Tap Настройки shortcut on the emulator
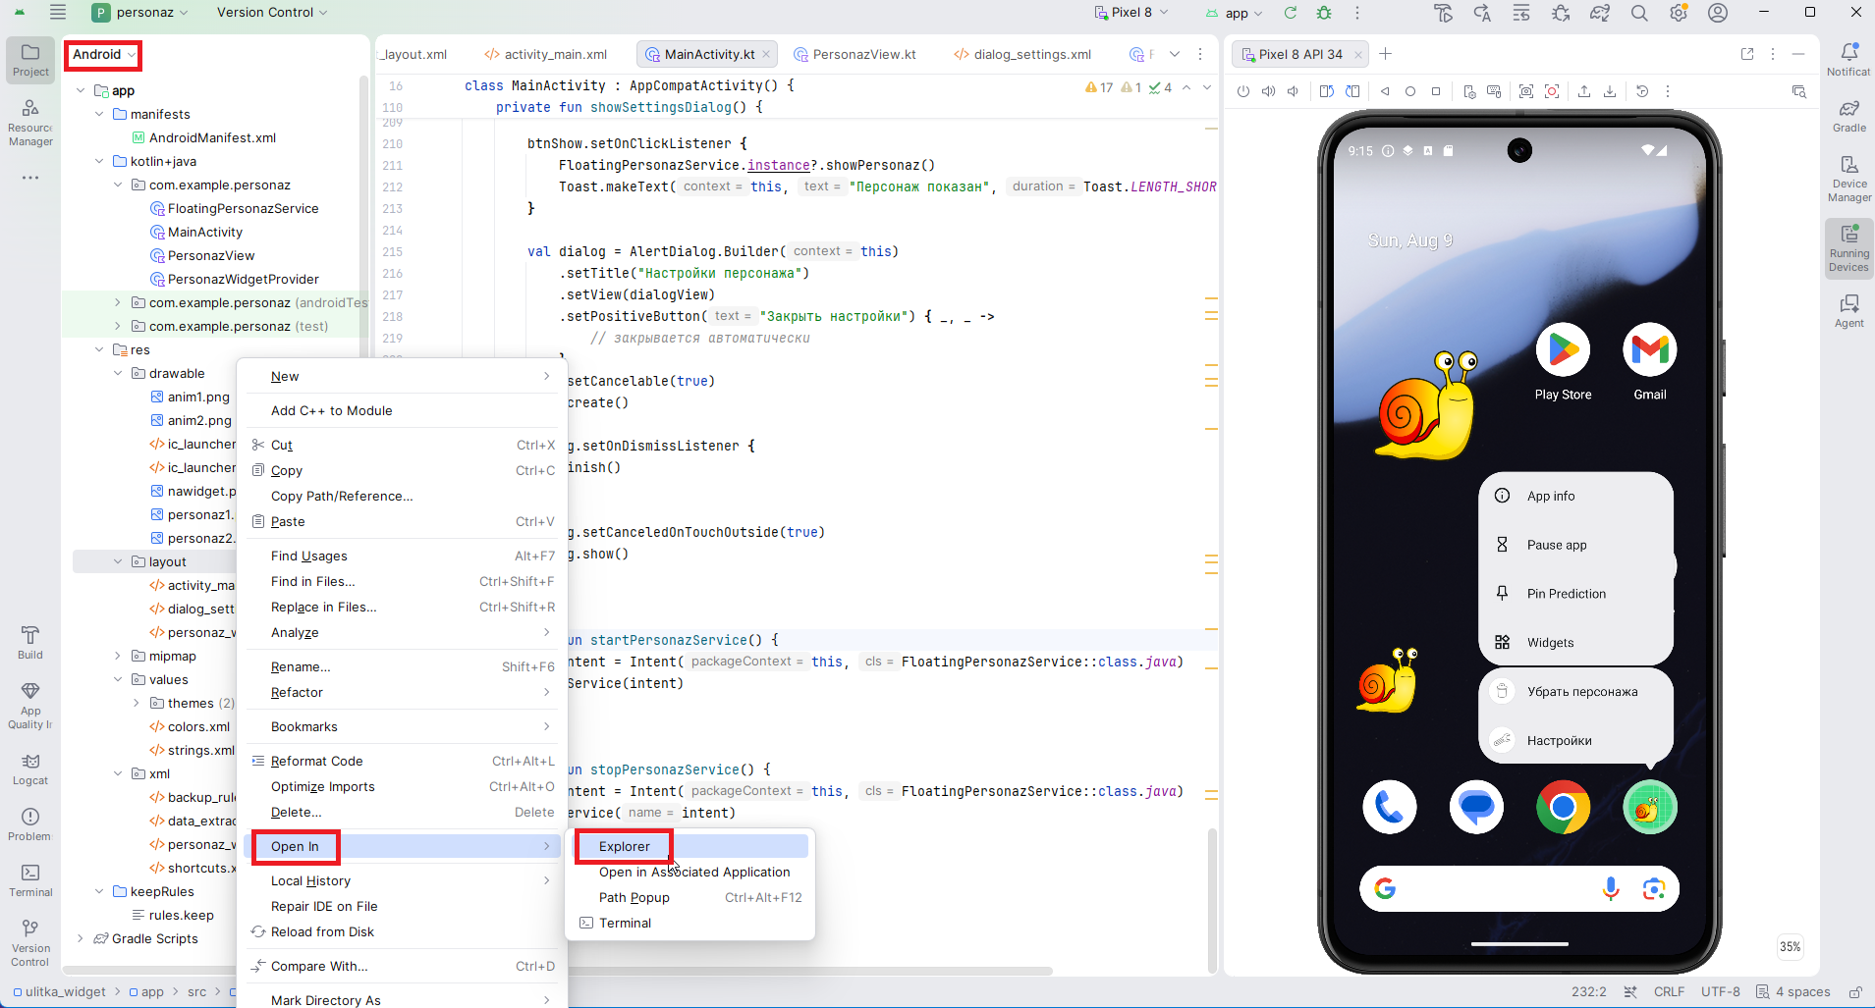The height and width of the screenshot is (1008, 1875). click(1575, 741)
